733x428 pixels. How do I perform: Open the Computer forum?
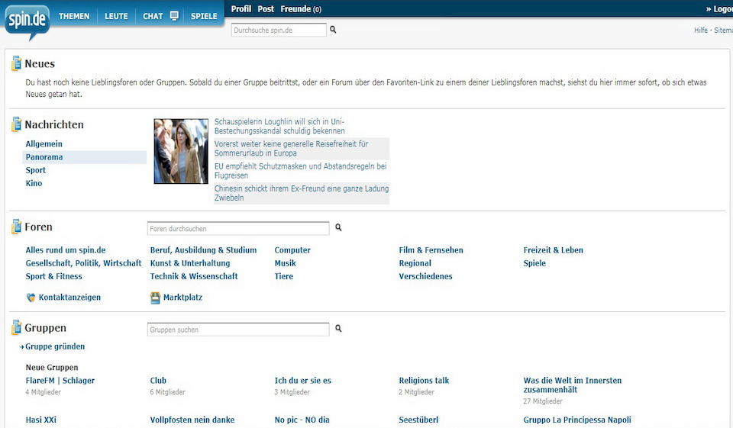(x=292, y=250)
